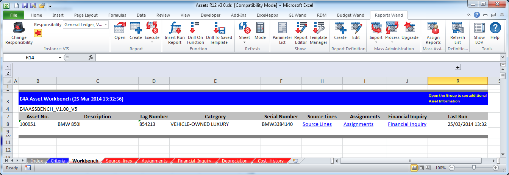Click the macro recording icon in status bar

(x=28, y=168)
